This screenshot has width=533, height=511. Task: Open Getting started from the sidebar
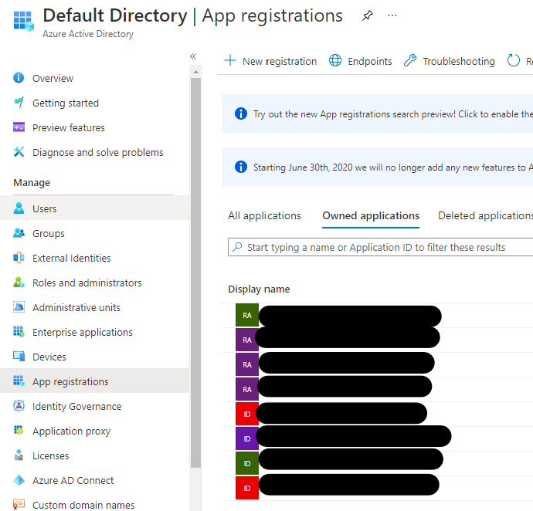pos(65,103)
